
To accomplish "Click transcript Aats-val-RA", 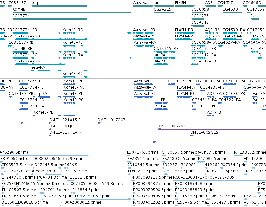I will pos(145,42).
